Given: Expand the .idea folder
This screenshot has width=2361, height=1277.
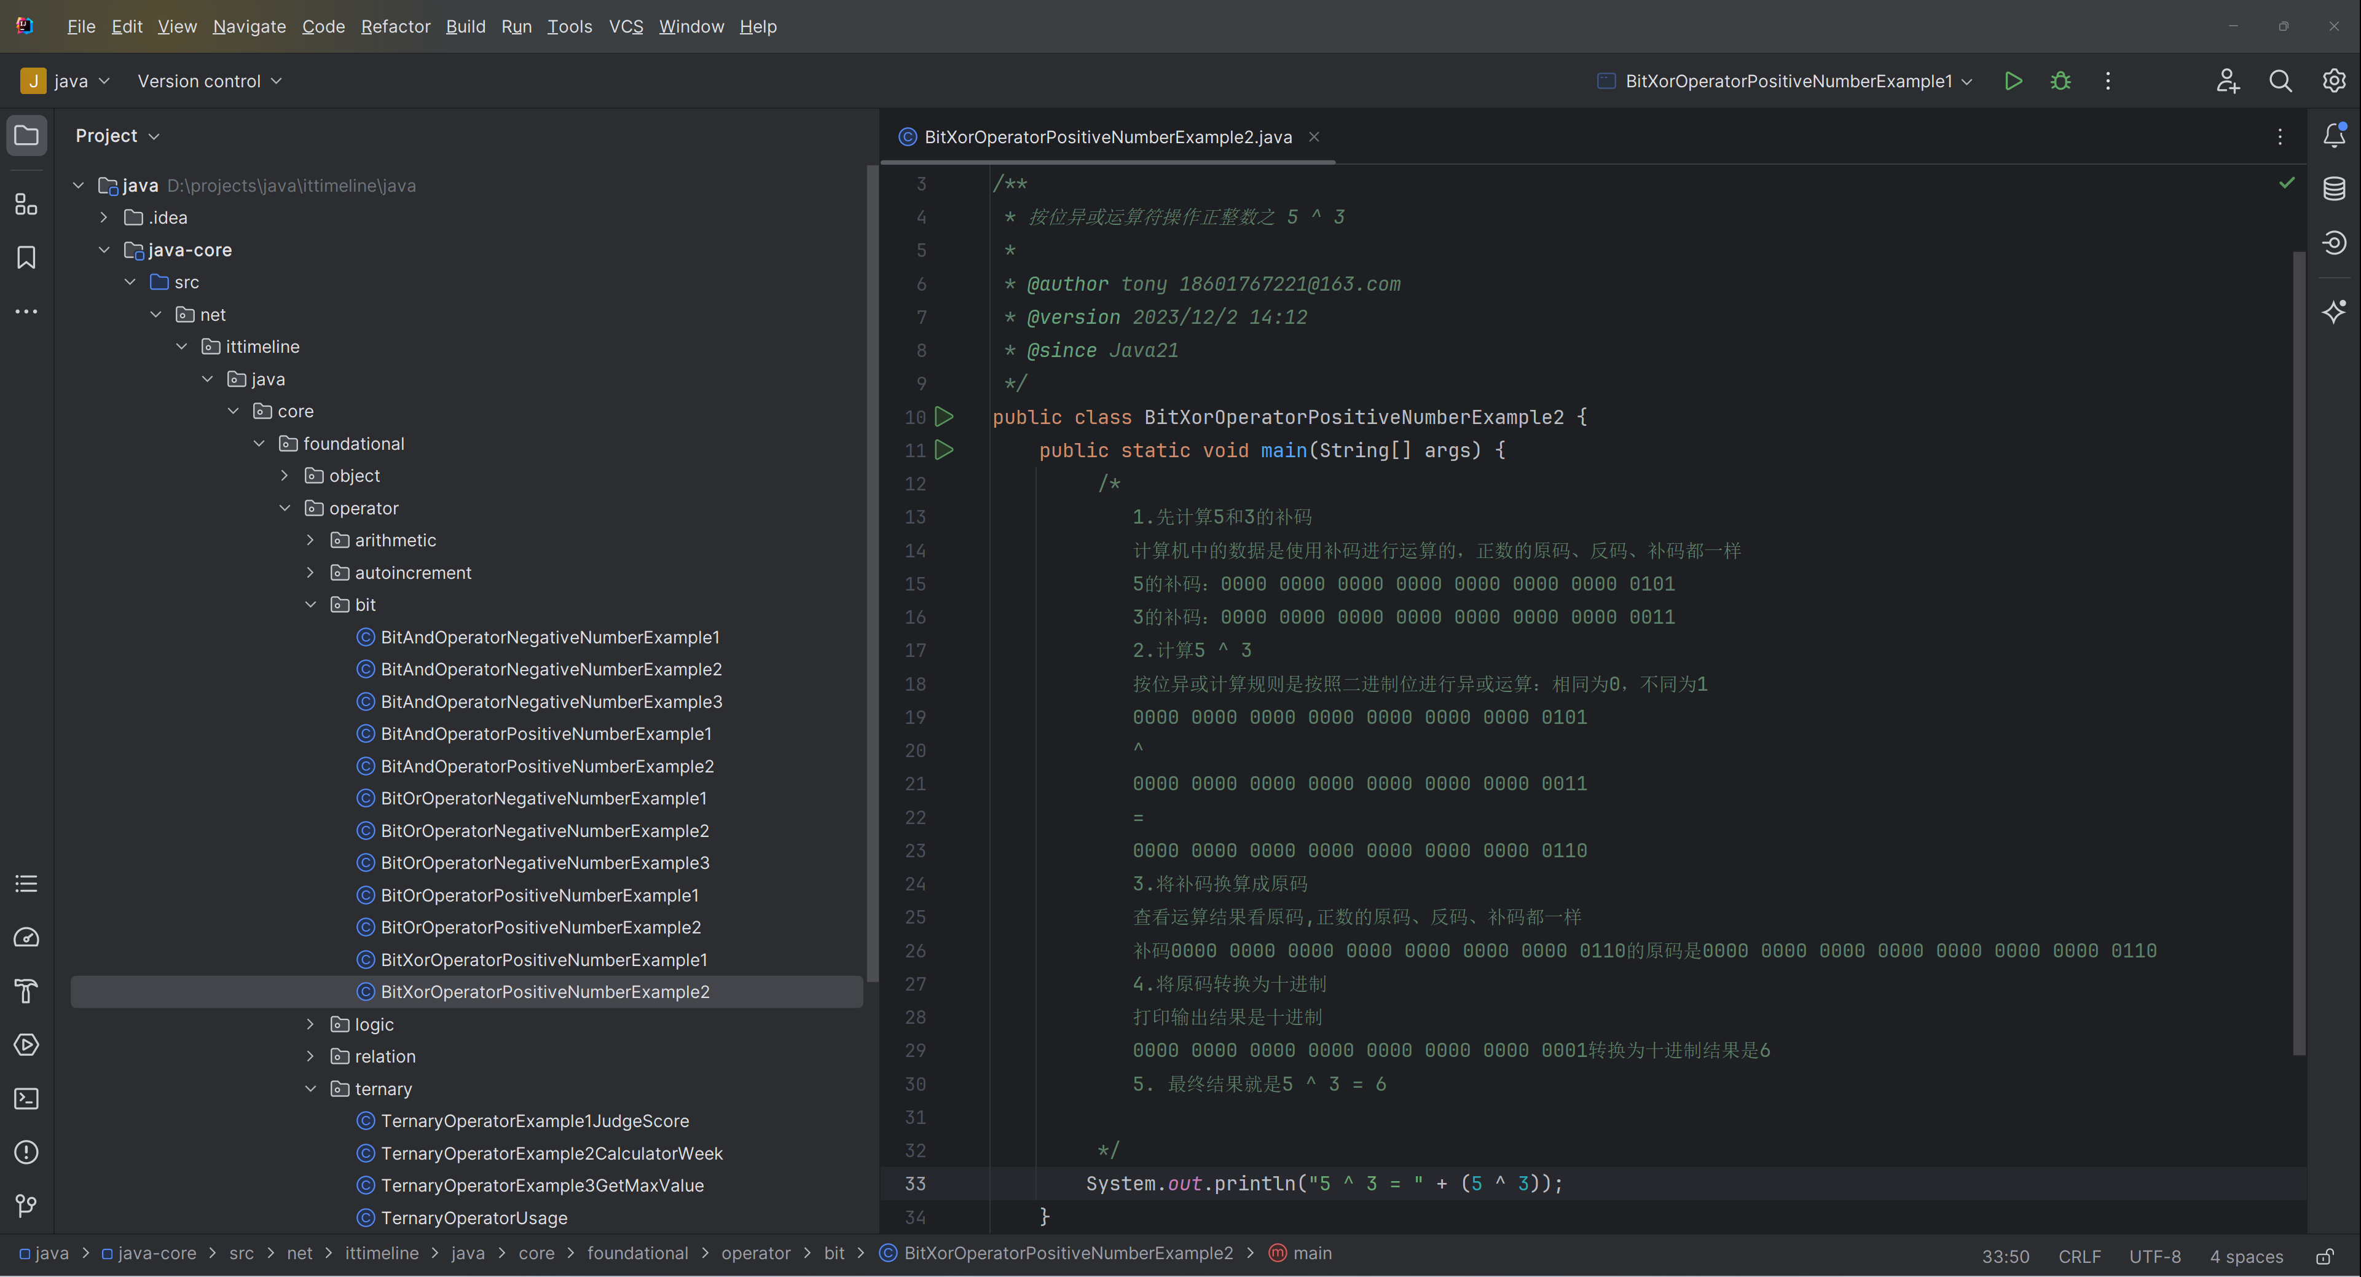Looking at the screenshot, I should (104, 218).
